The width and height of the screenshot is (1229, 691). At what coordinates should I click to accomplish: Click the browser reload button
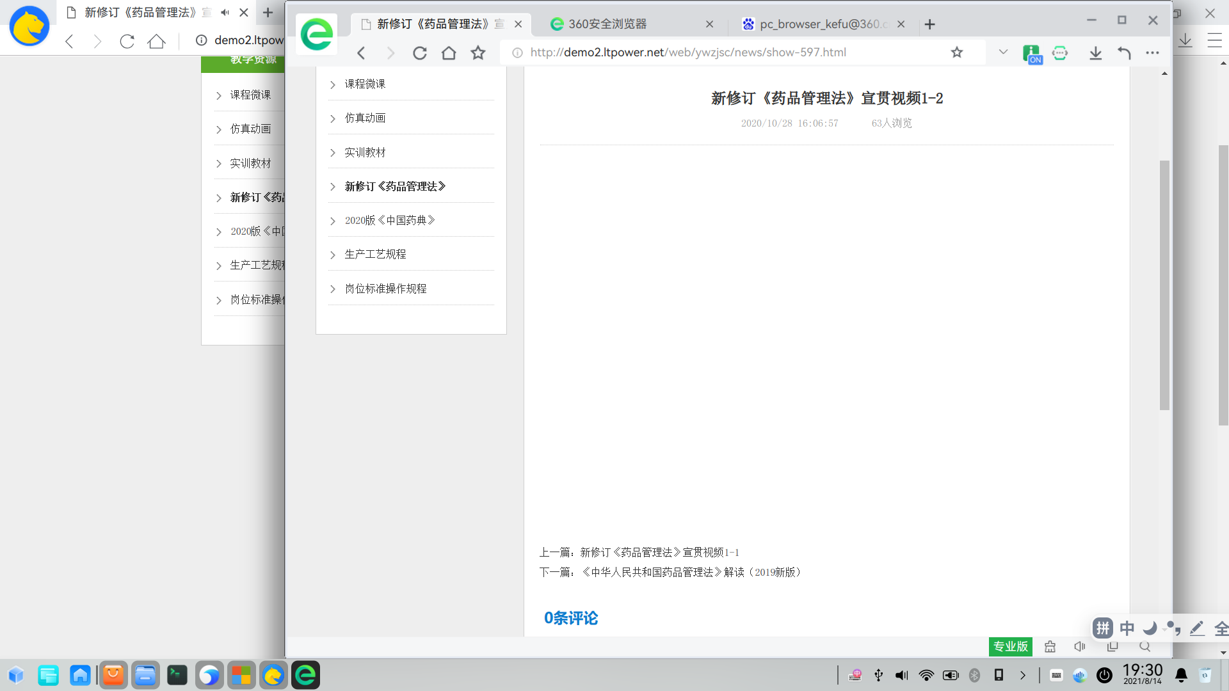[419, 53]
